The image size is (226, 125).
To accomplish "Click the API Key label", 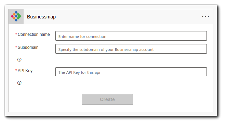I will pyautogui.click(x=25, y=71).
